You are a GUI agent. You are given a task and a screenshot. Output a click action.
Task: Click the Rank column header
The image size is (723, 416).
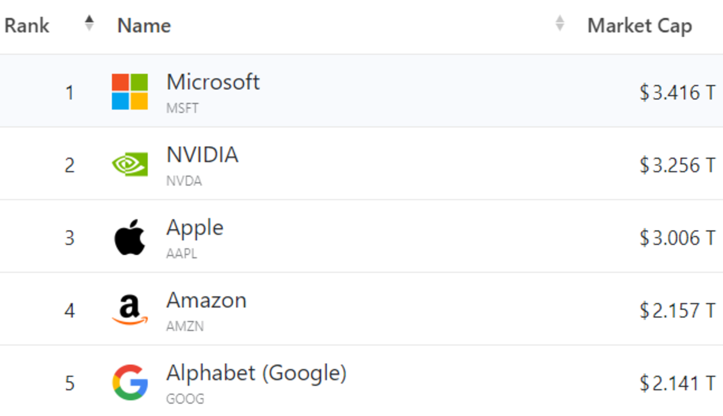tap(27, 25)
